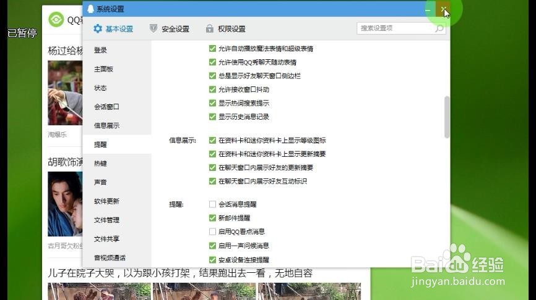The image size is (536, 300).
Task: Toggle 在聊天窗口内展示好友互动标识
Action: (212, 181)
